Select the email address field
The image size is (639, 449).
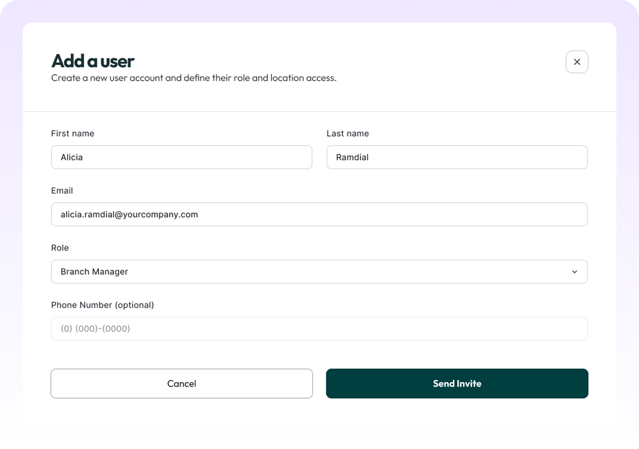[x=319, y=214]
